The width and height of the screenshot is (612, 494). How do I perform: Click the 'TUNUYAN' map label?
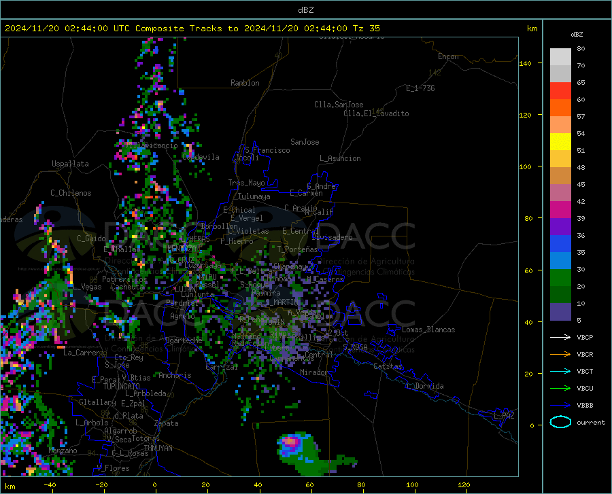click(158, 448)
